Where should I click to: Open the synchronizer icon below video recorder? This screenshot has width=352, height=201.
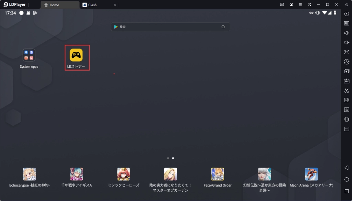[x=346, y=110]
